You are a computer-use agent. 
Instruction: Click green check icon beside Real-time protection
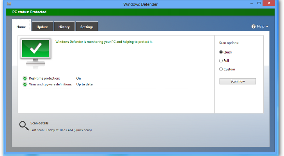click(x=25, y=78)
